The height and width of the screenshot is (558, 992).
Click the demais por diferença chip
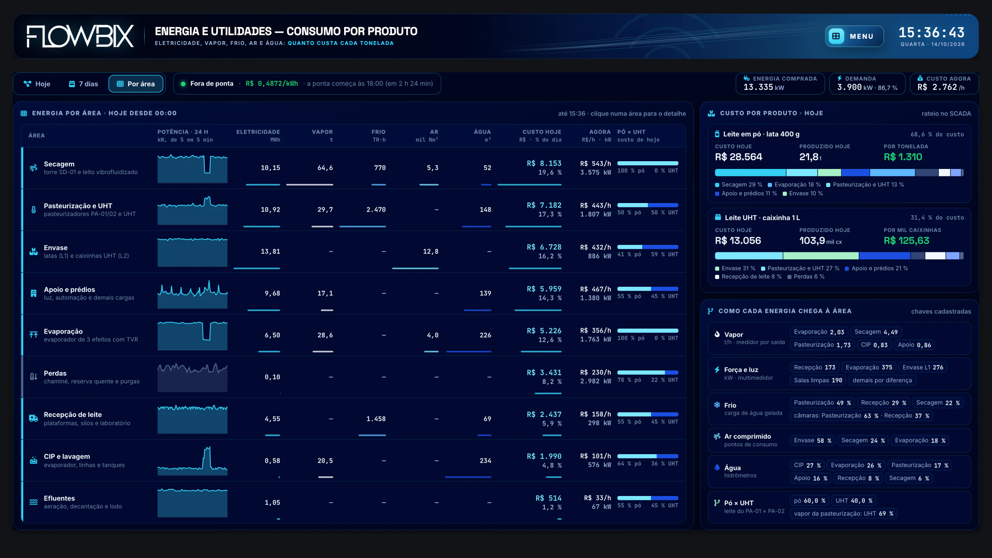[882, 381]
